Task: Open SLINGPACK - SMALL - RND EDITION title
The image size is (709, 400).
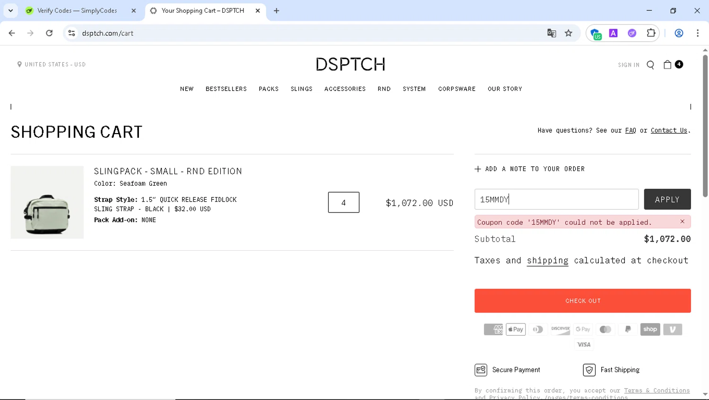Action: (x=168, y=171)
